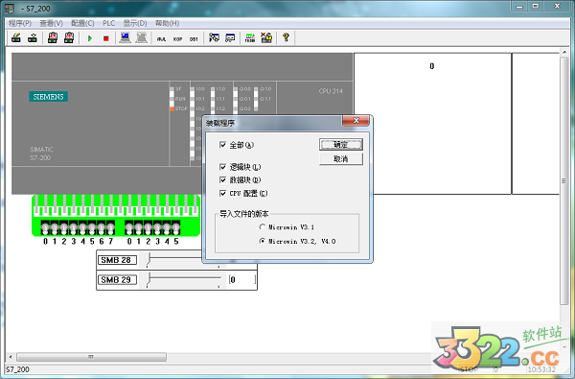Select the Microwin V3.1 radio button
This screenshot has height=379, width=575.
(263, 227)
